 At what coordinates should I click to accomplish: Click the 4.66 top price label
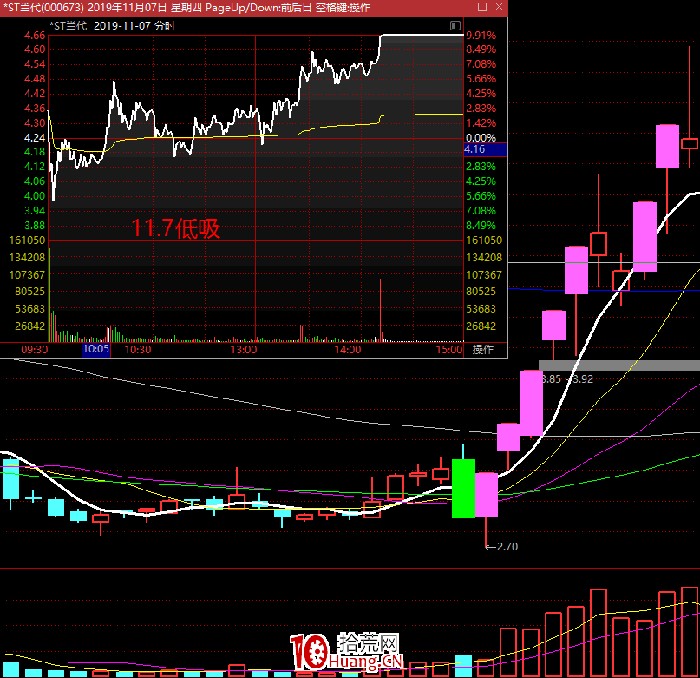pyautogui.click(x=35, y=36)
